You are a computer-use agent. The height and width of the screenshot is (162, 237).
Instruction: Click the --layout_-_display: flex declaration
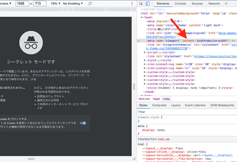[x=163, y=148]
